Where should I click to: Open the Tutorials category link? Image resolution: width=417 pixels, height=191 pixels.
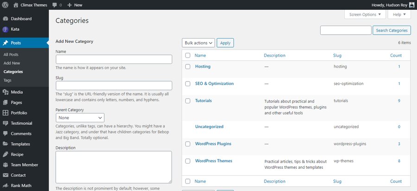(203, 101)
